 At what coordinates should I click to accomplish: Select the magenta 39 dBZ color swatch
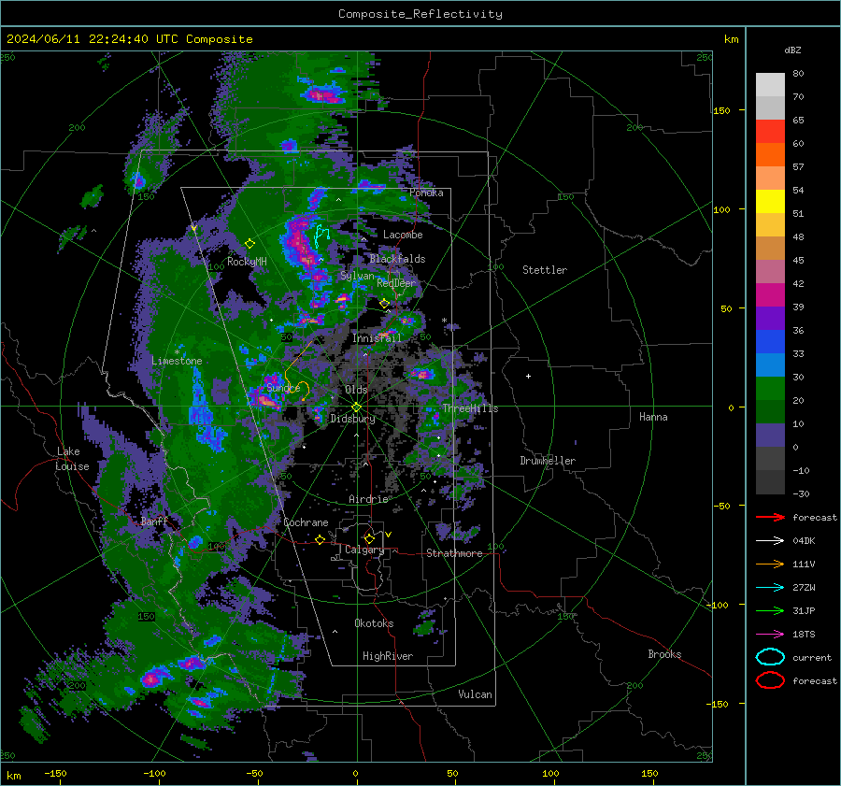coord(770,295)
